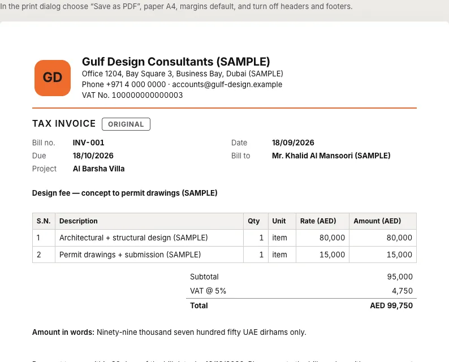
Task: Click the 'item' unit cell for Permit drawings
Action: coord(282,255)
